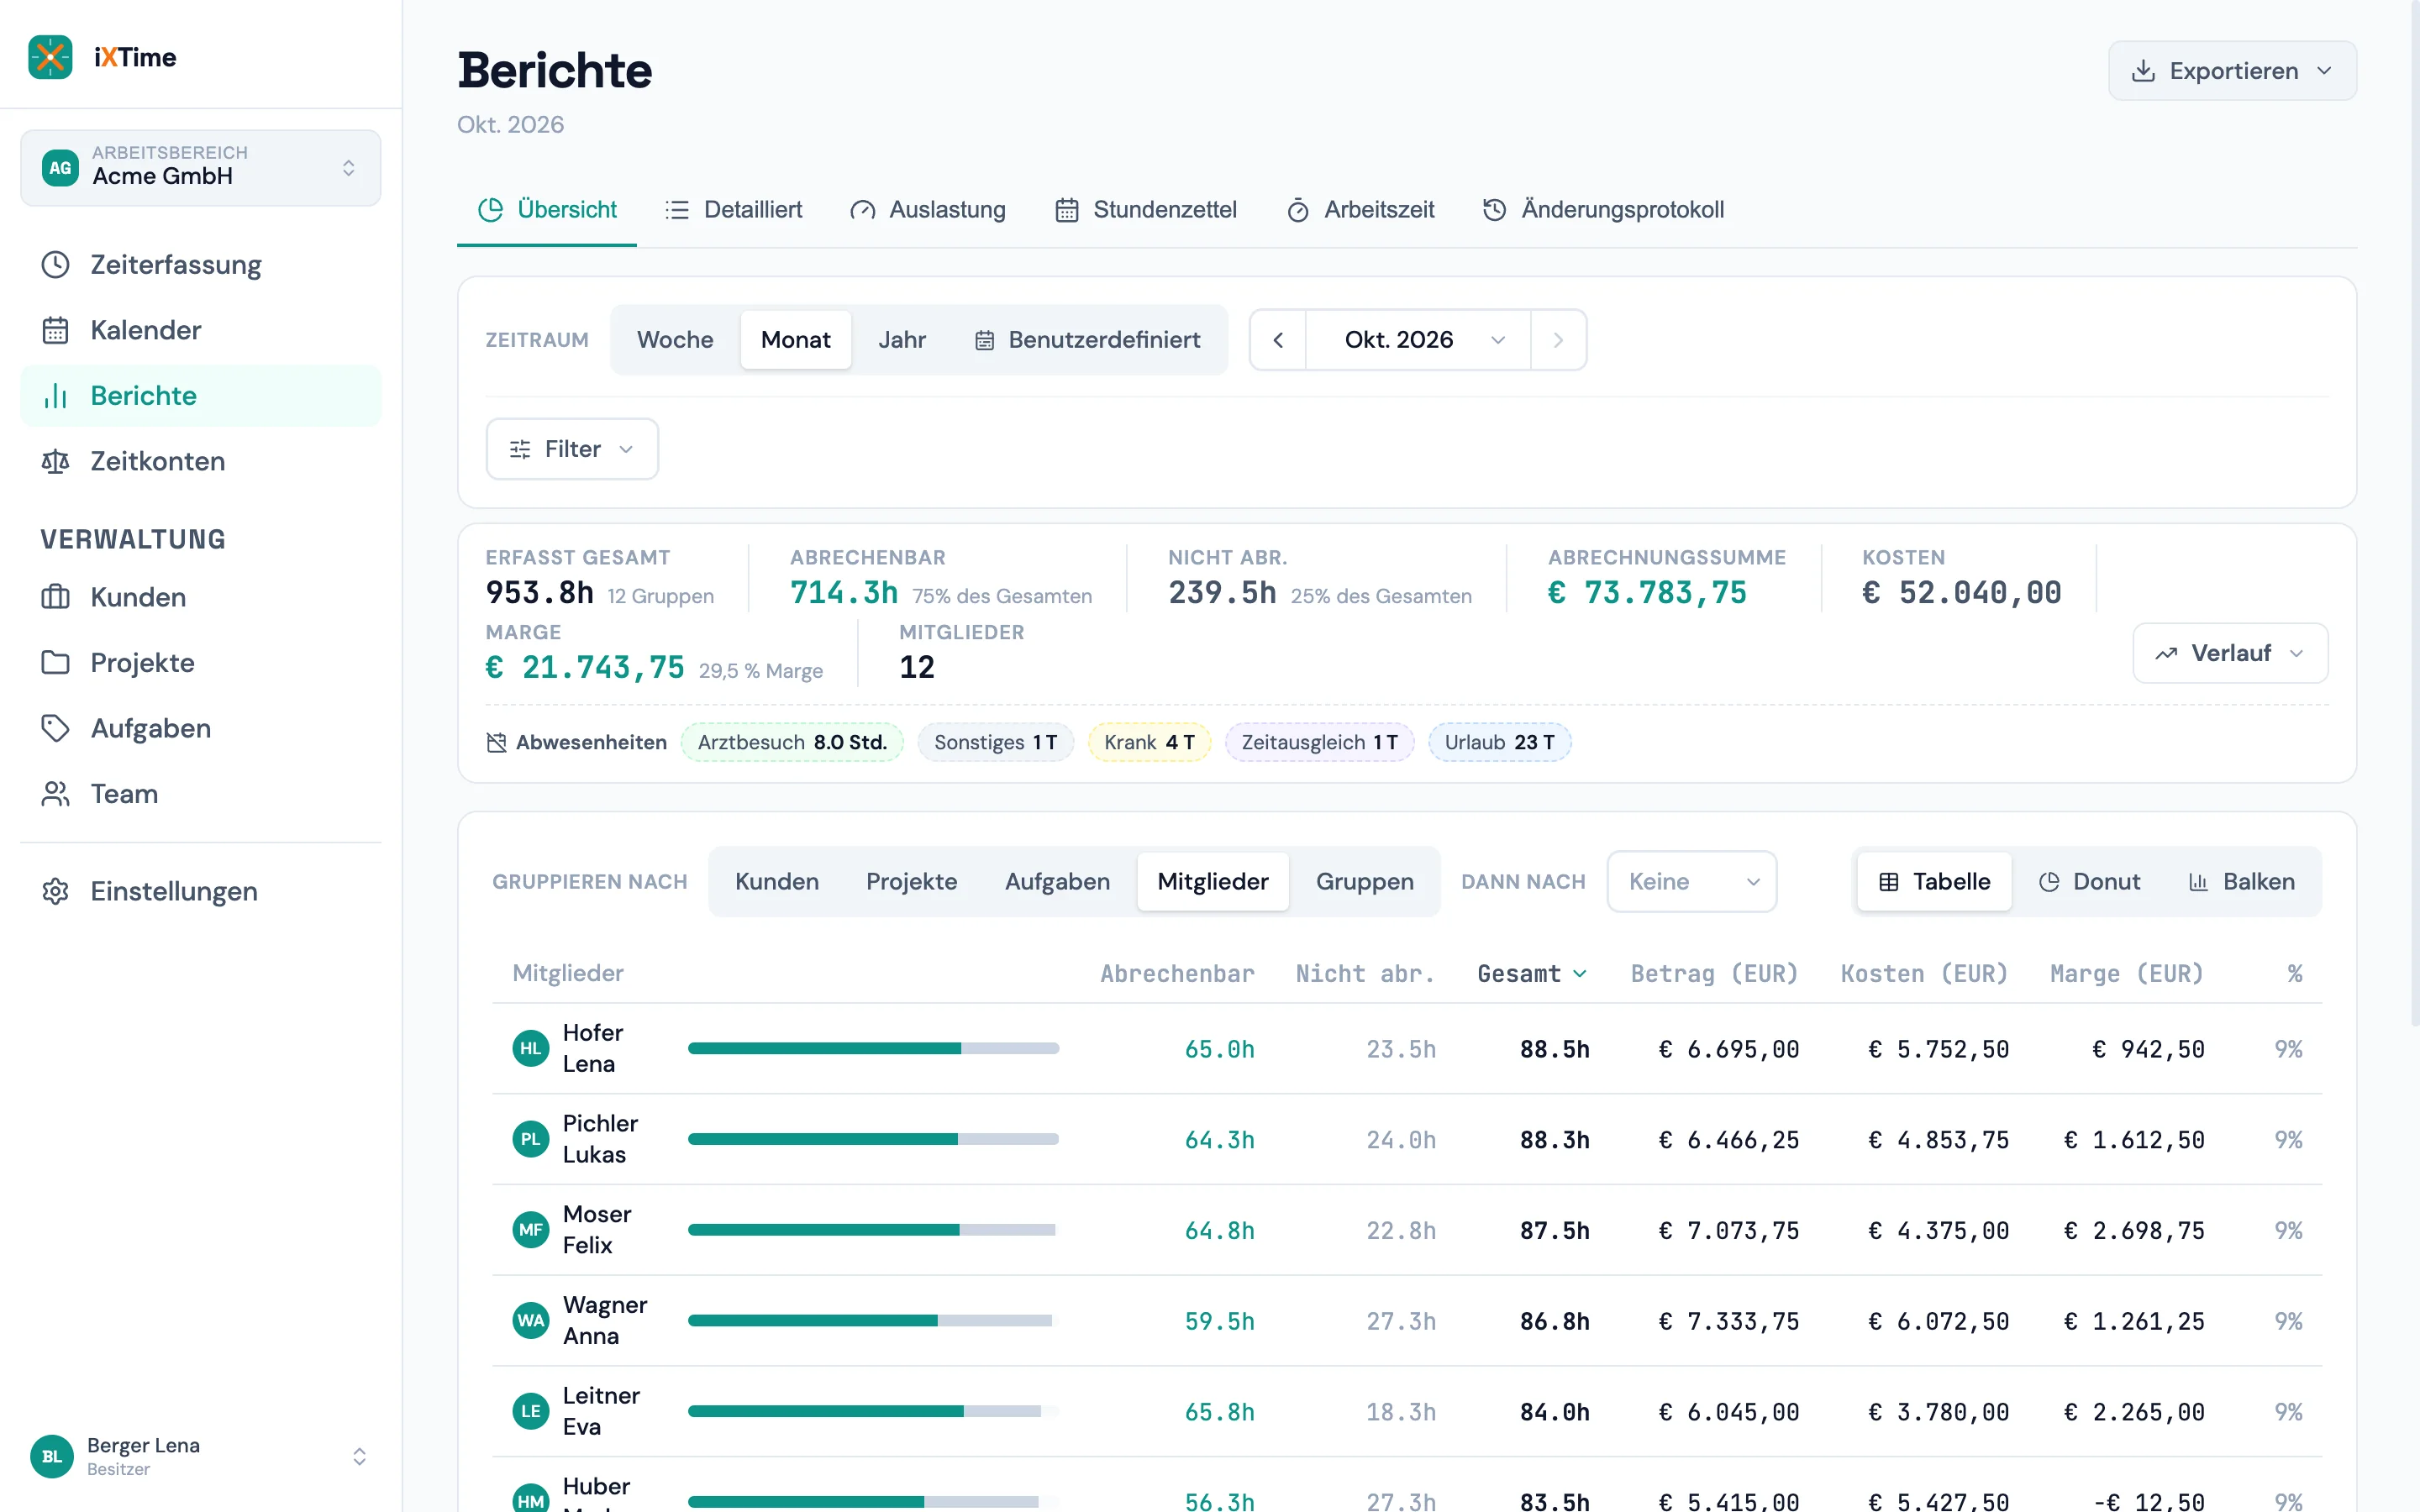This screenshot has width=2420, height=1512.
Task: Switch to the Auslastung tab
Action: point(927,210)
